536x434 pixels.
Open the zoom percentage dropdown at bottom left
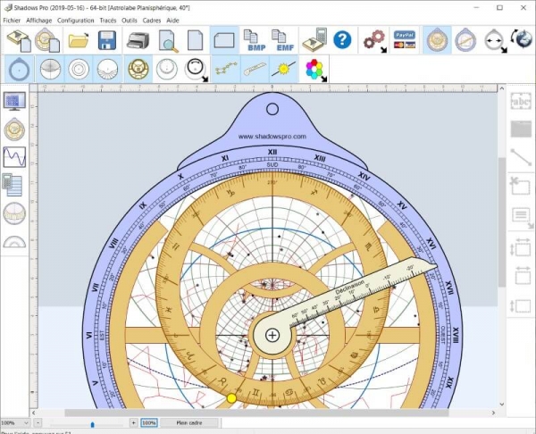click(x=26, y=422)
